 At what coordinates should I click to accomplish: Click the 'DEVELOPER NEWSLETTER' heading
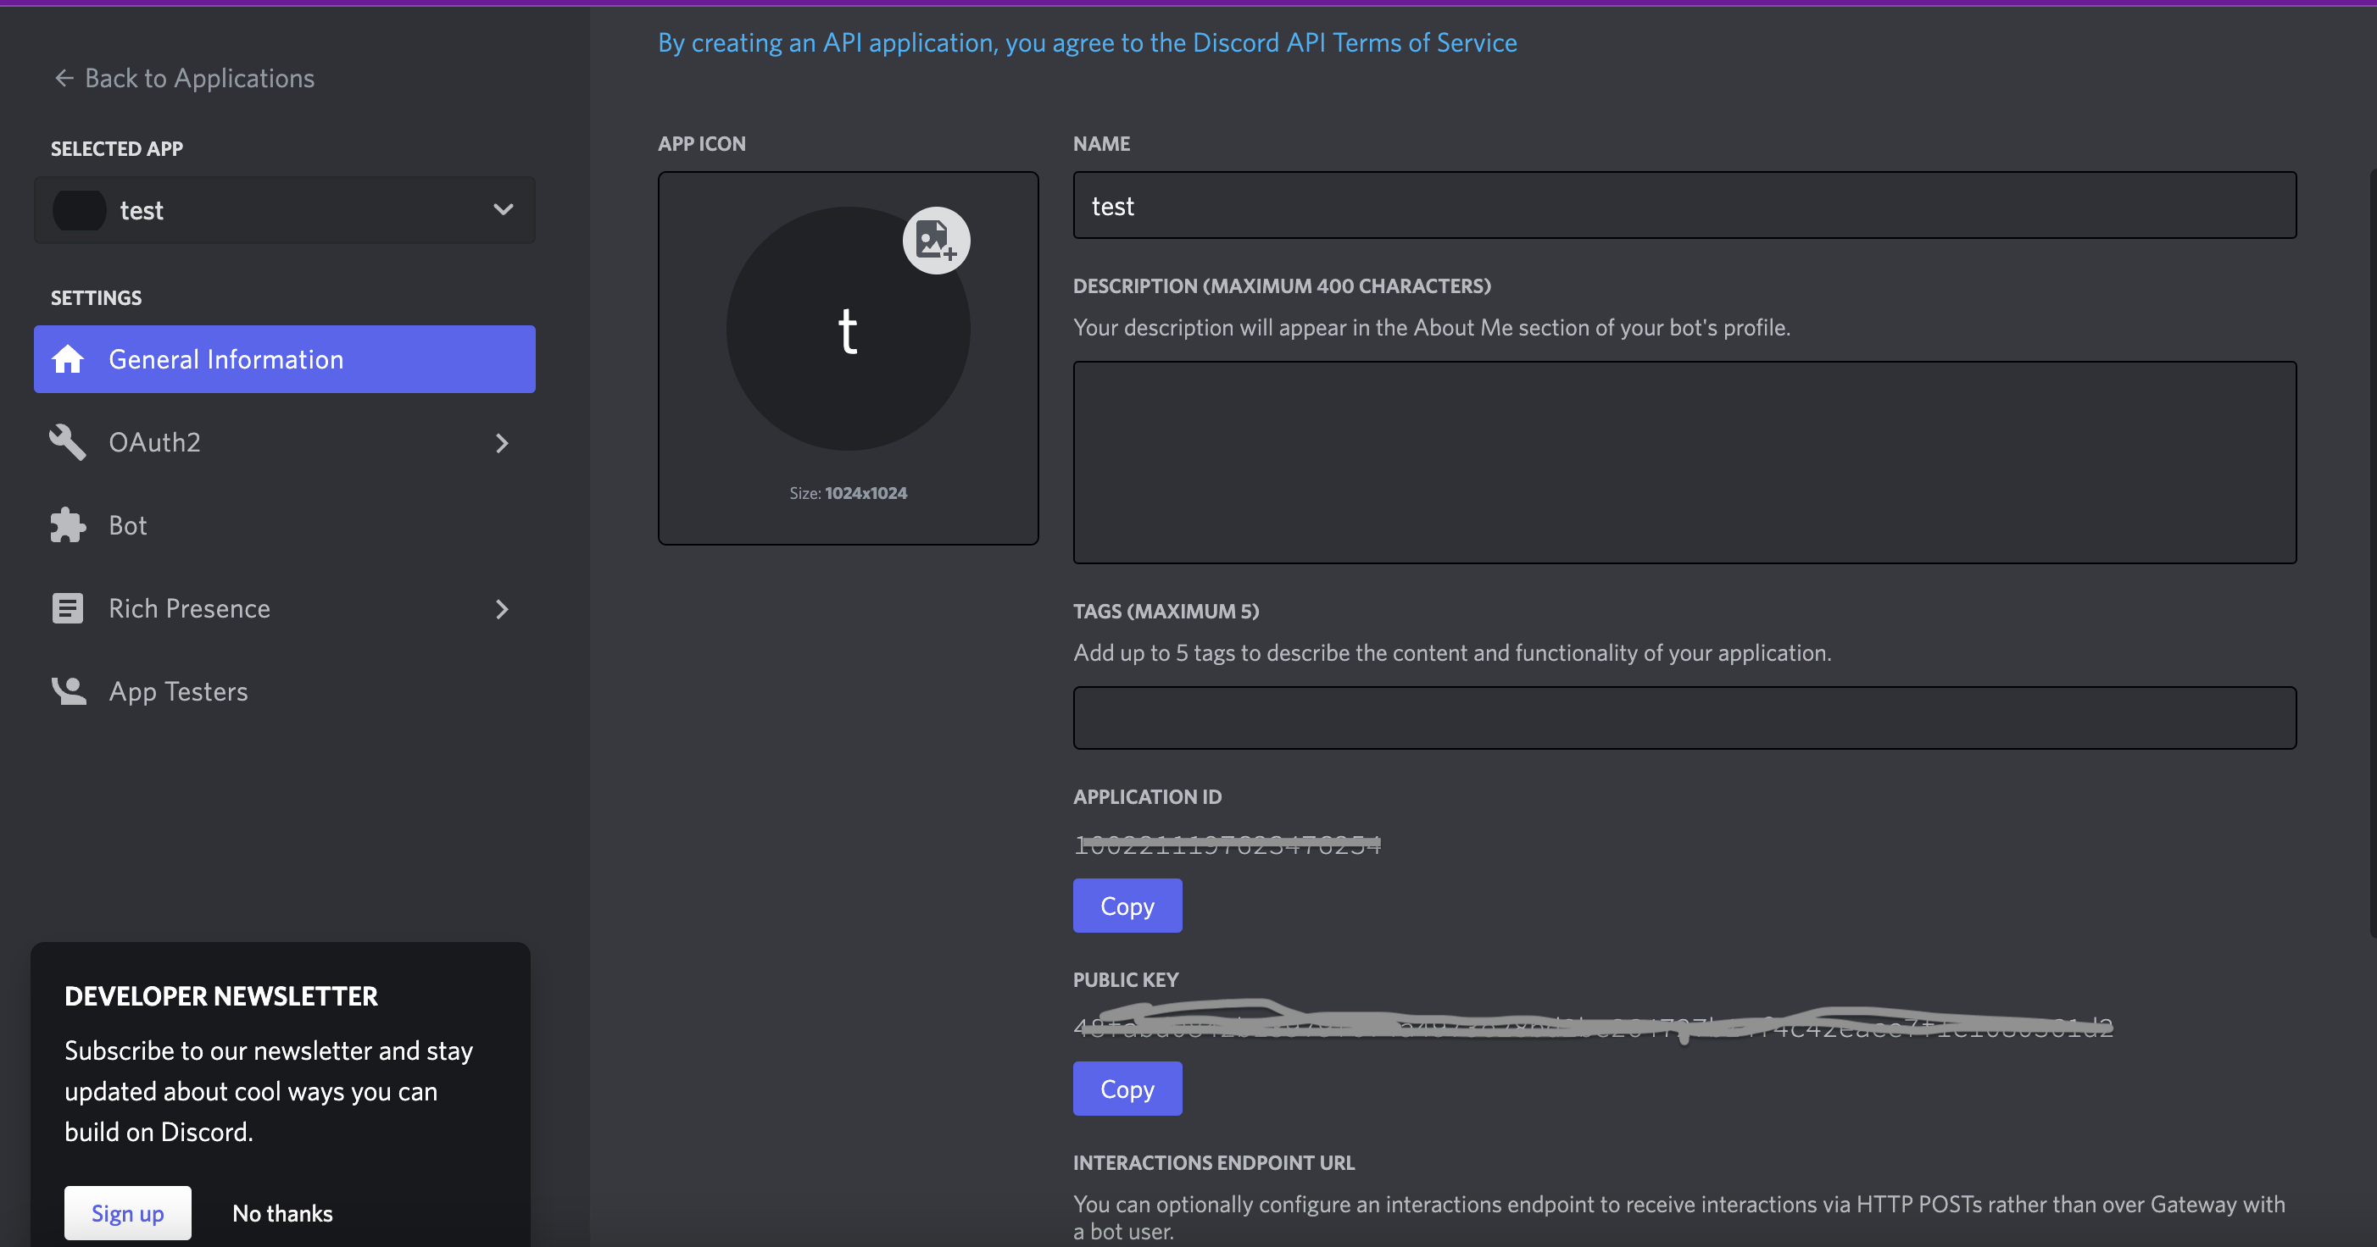tap(221, 996)
